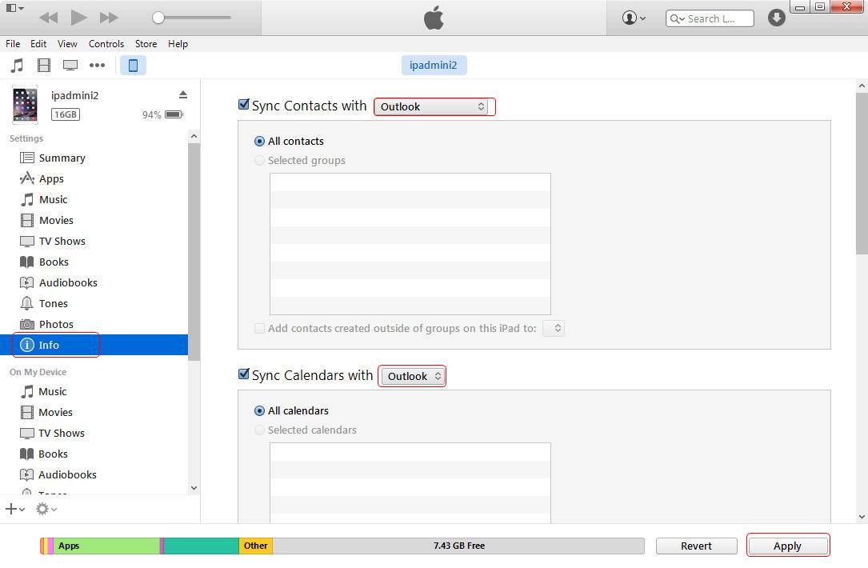Open the add-contacts-to group dropdown
This screenshot has width=868, height=568.
pos(554,328)
